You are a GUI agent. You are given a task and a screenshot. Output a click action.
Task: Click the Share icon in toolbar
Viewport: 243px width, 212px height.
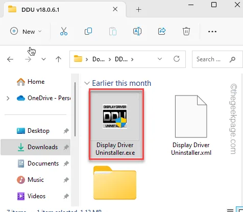click(162, 31)
